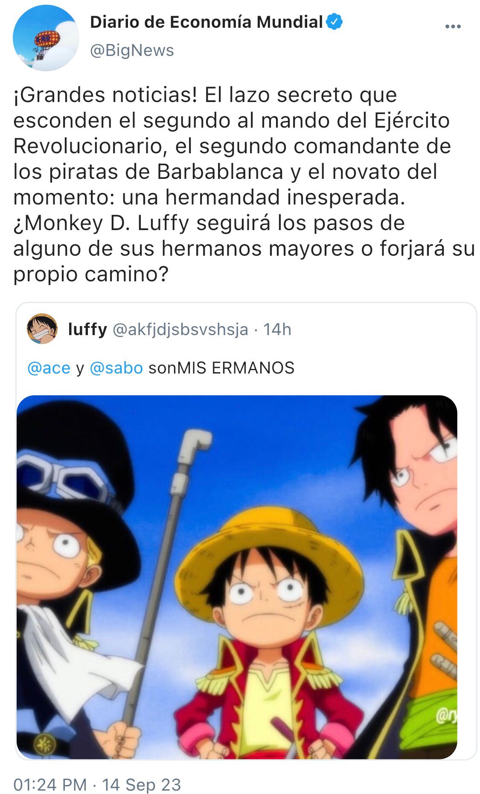480x794 pixels.
Task: Open the @BigNews handle
Action: [x=132, y=50]
